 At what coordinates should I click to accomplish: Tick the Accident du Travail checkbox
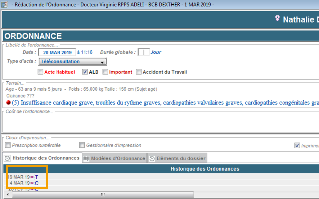pyautogui.click(x=139, y=72)
